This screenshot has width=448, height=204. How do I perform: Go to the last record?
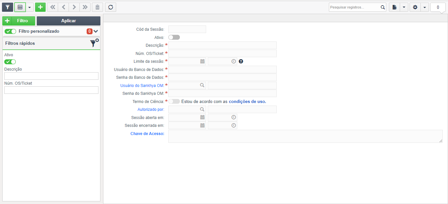(x=85, y=7)
